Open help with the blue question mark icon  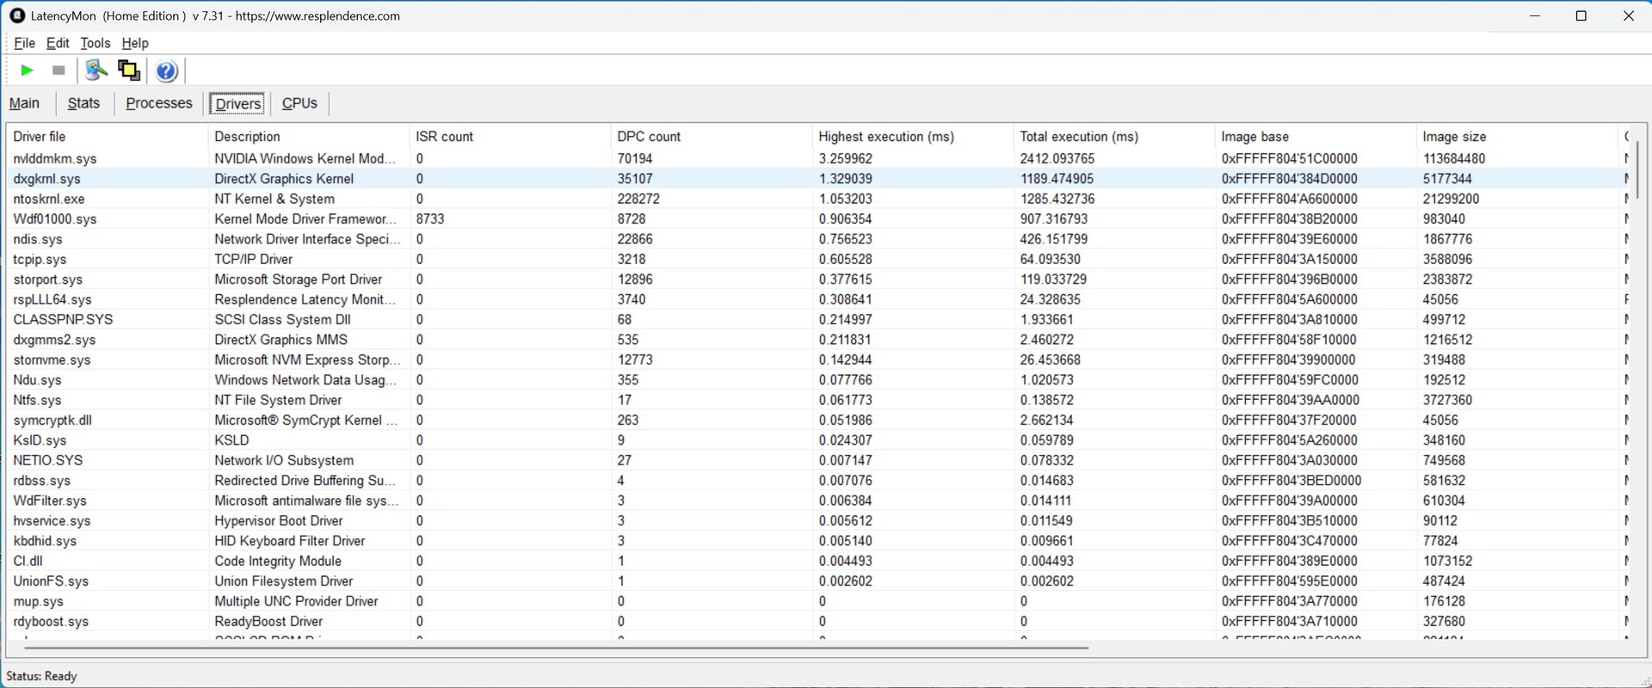167,71
